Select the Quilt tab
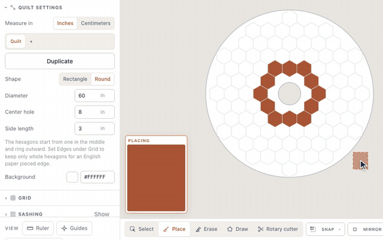Image resolution: width=383 pixels, height=240 pixels. 16,41
